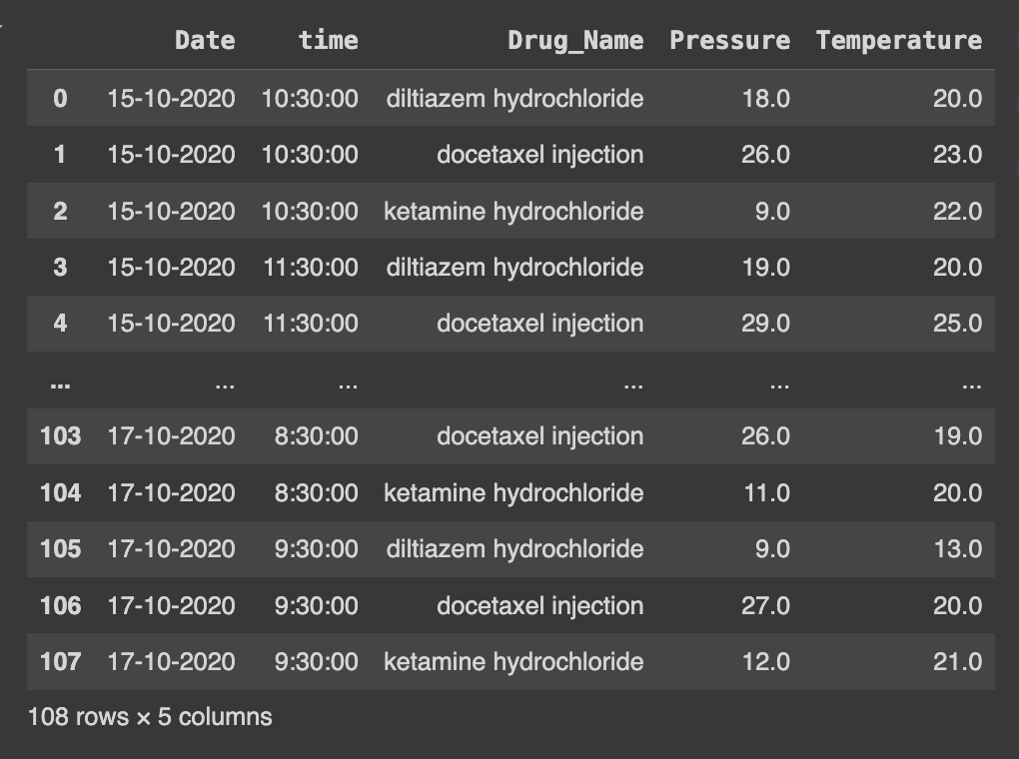The width and height of the screenshot is (1019, 759).
Task: Click the Date cell in row 104
Action: point(171,493)
